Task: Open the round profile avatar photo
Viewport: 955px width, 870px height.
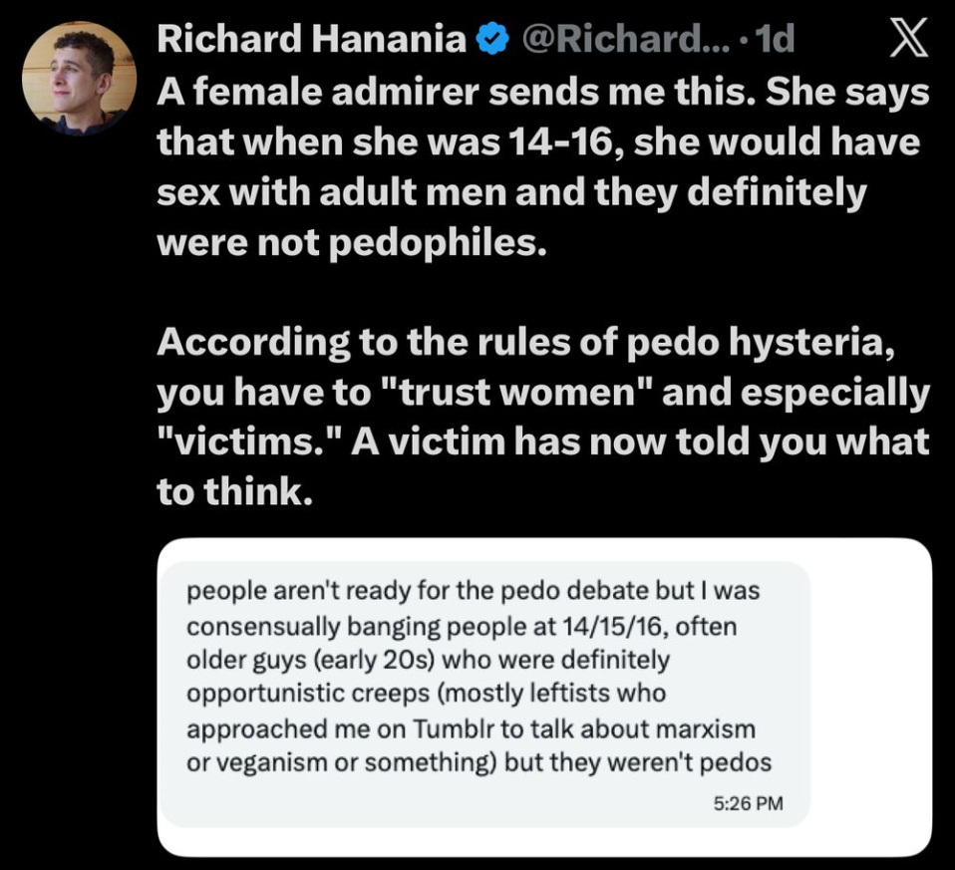Action: click(79, 78)
